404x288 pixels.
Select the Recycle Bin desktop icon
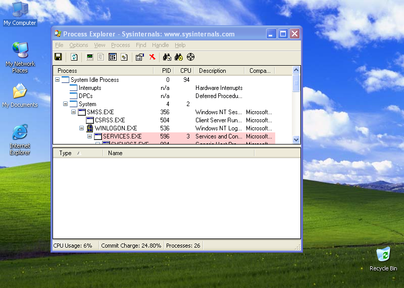[383, 259]
